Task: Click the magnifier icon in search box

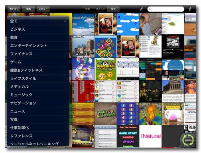Action: tap(150, 9)
